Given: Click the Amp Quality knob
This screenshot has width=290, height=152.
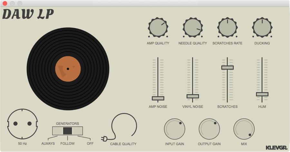Looking at the screenshot, I should point(158,27).
